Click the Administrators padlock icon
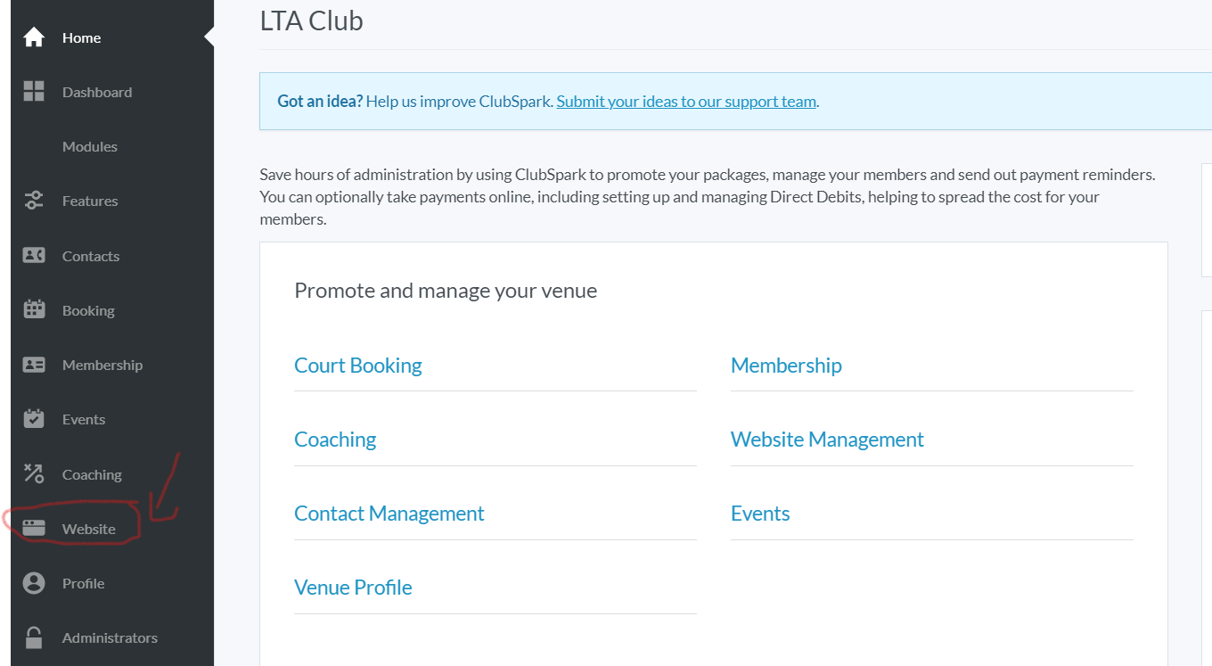This screenshot has height=666, width=1212. (x=34, y=637)
